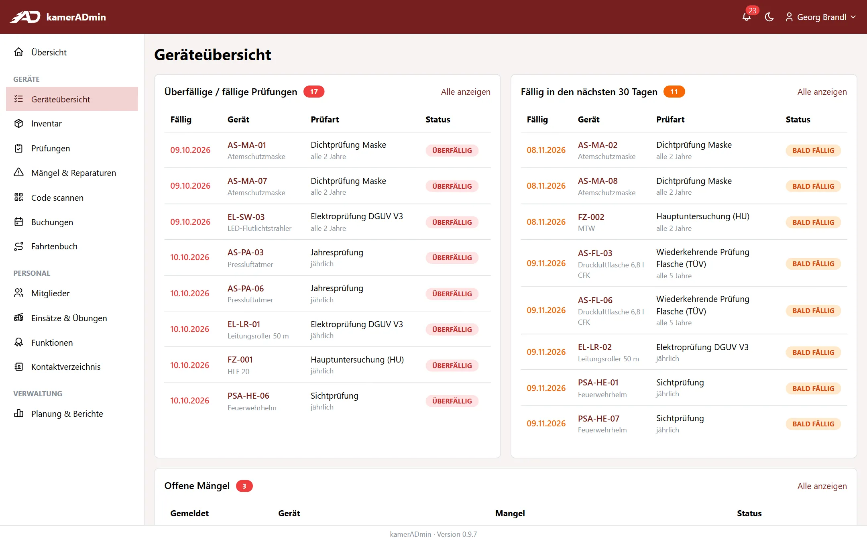Show all due in next 30 days
Viewport: 867px width, 542px height.
[x=822, y=92]
